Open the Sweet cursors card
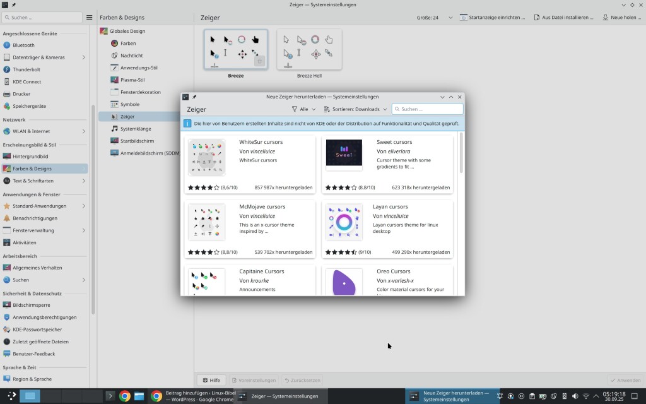This screenshot has height=404, width=646. pos(387,164)
